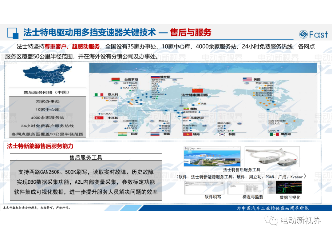Select the line 实现DBC数据采集功能
Image resolution: width=332 pixels, height=235 pixels.
(86, 182)
